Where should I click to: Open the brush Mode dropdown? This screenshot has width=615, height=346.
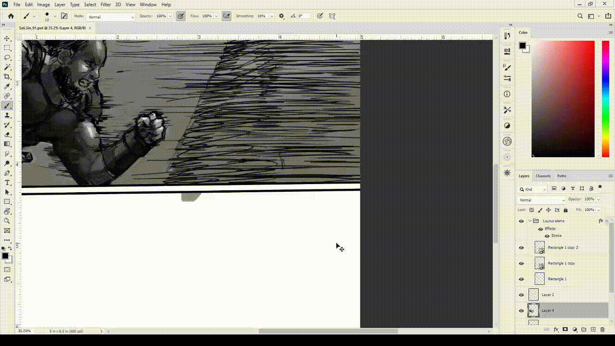[111, 17]
